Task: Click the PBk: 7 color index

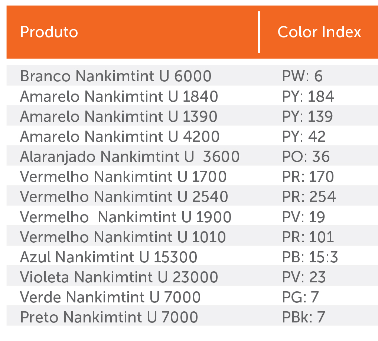Action: pyautogui.click(x=303, y=317)
